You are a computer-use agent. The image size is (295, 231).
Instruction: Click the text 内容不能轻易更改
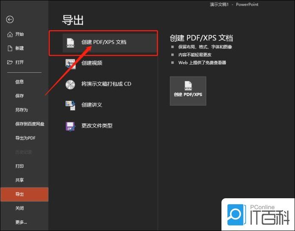pyautogui.click(x=195, y=55)
